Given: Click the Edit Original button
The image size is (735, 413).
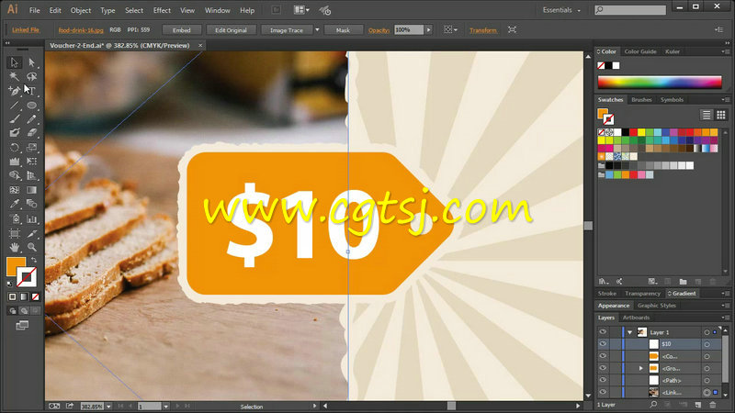Looking at the screenshot, I should [x=231, y=30].
